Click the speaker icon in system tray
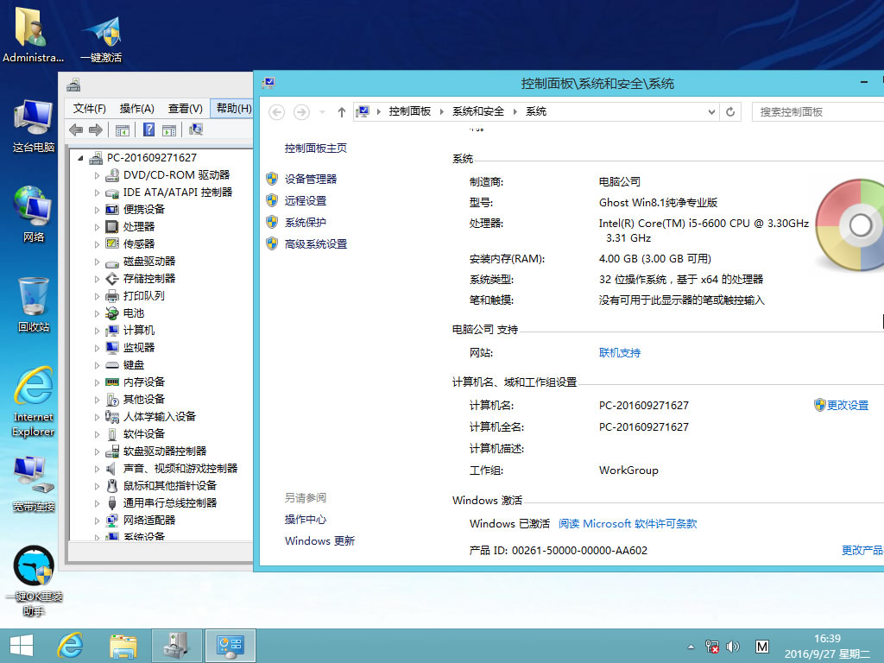 tap(733, 646)
